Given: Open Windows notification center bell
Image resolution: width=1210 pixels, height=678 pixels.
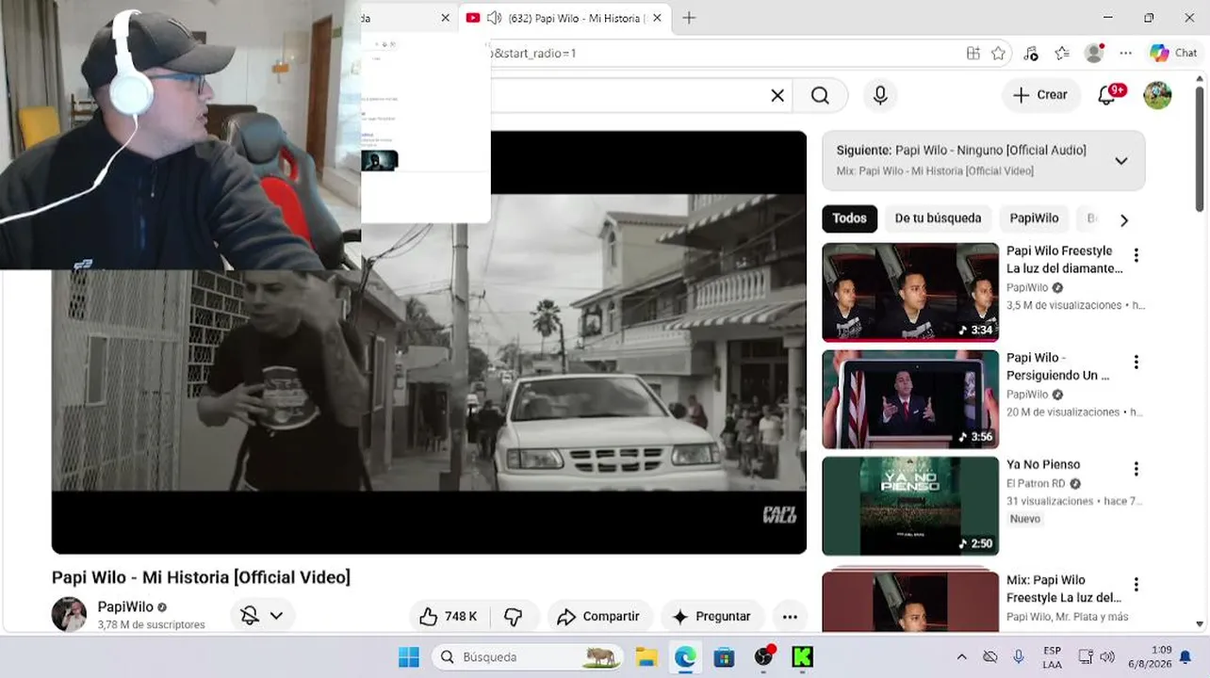Looking at the screenshot, I should click(x=1185, y=656).
